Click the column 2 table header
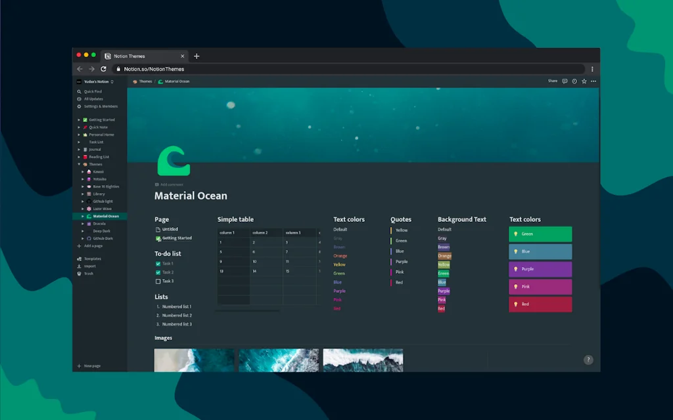The height and width of the screenshot is (420, 673). coord(266,233)
